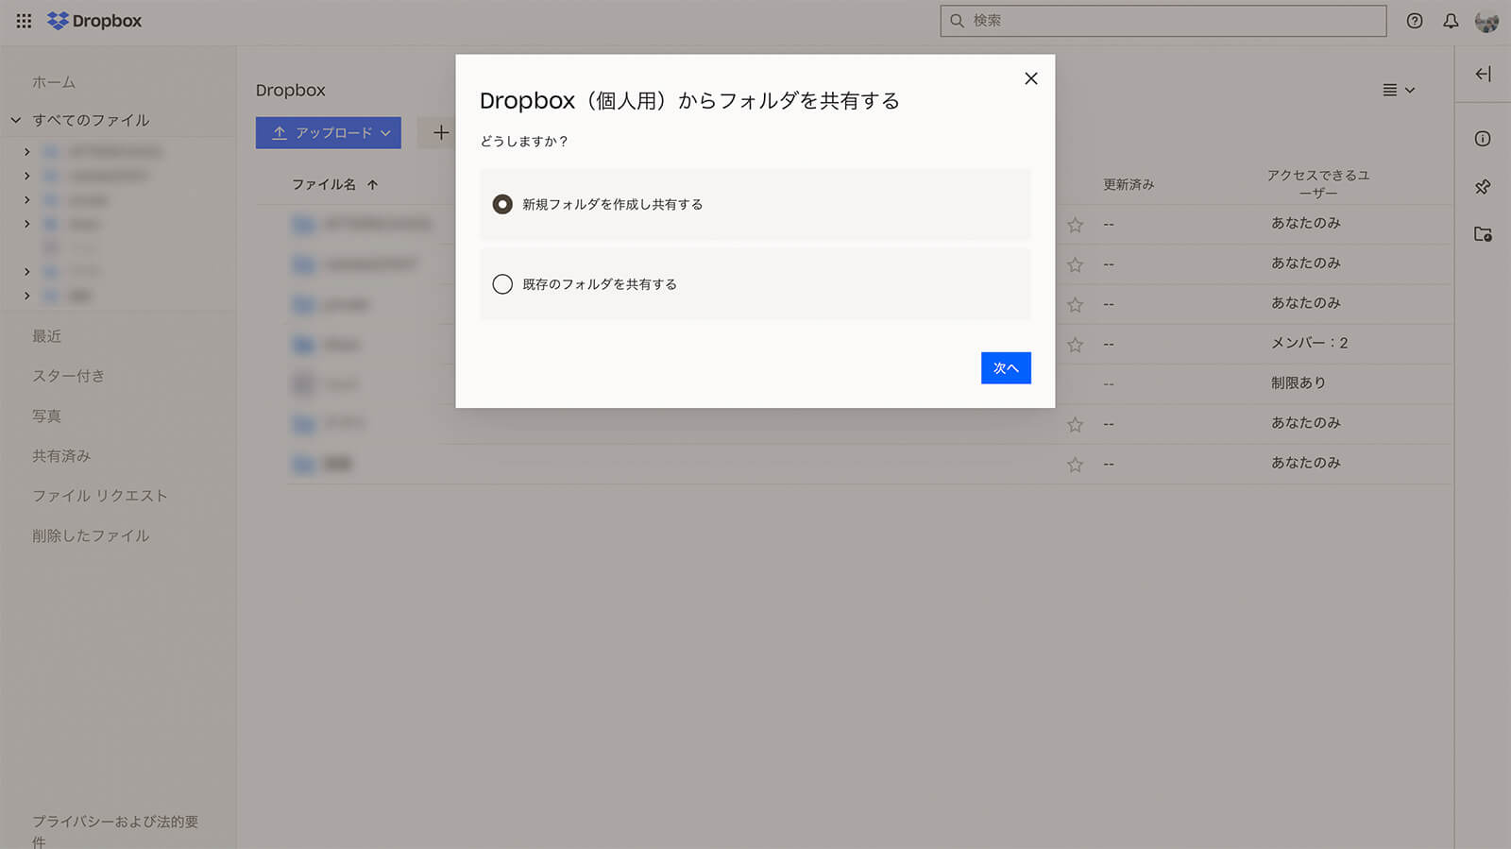Open the notifications bell

[1451, 21]
